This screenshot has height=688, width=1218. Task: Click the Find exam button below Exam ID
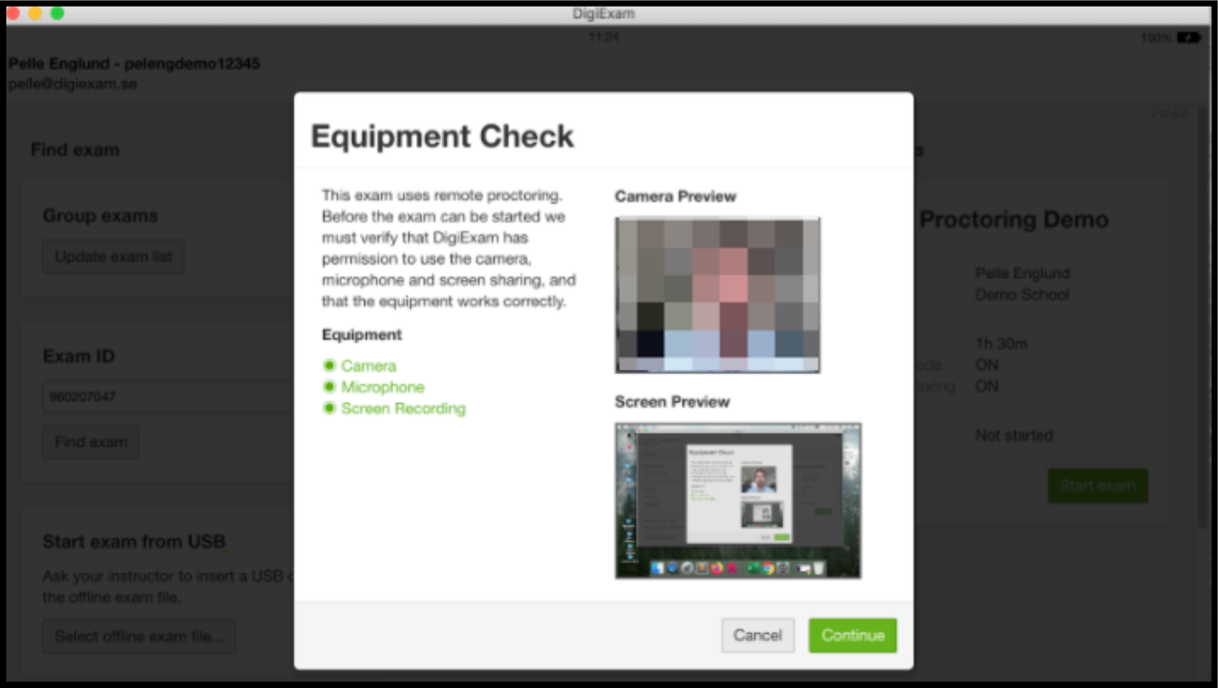pyautogui.click(x=91, y=442)
